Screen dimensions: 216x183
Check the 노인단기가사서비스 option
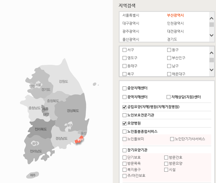click(172, 139)
